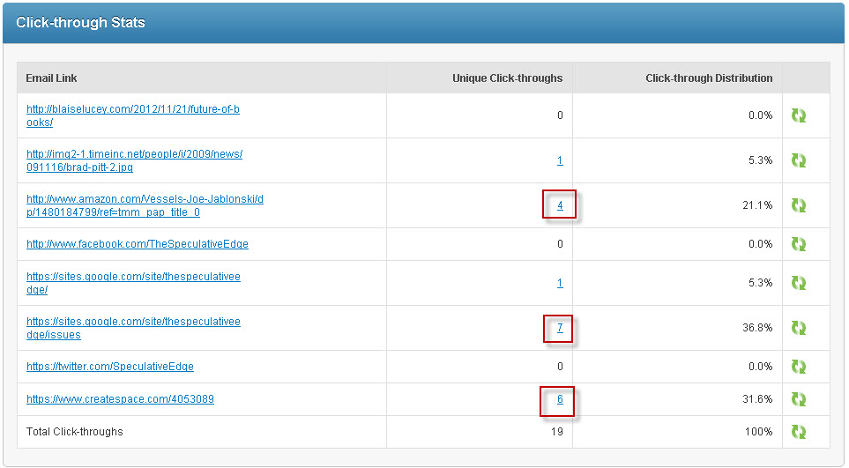Screen dimensions: 849x468
Task: Open the twitter.com/SpeculativeEdge link
Action: tap(110, 367)
